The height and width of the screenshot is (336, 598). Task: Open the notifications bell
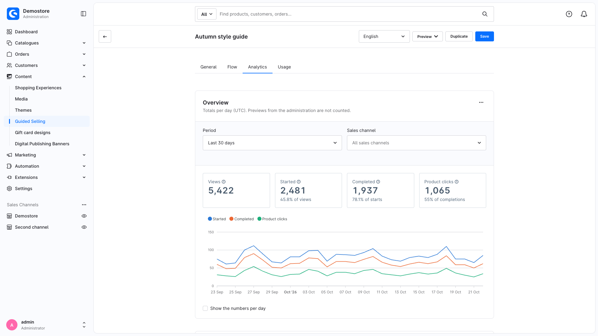(x=584, y=14)
